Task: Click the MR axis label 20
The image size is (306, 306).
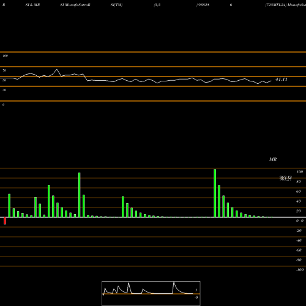Action: (299, 211)
